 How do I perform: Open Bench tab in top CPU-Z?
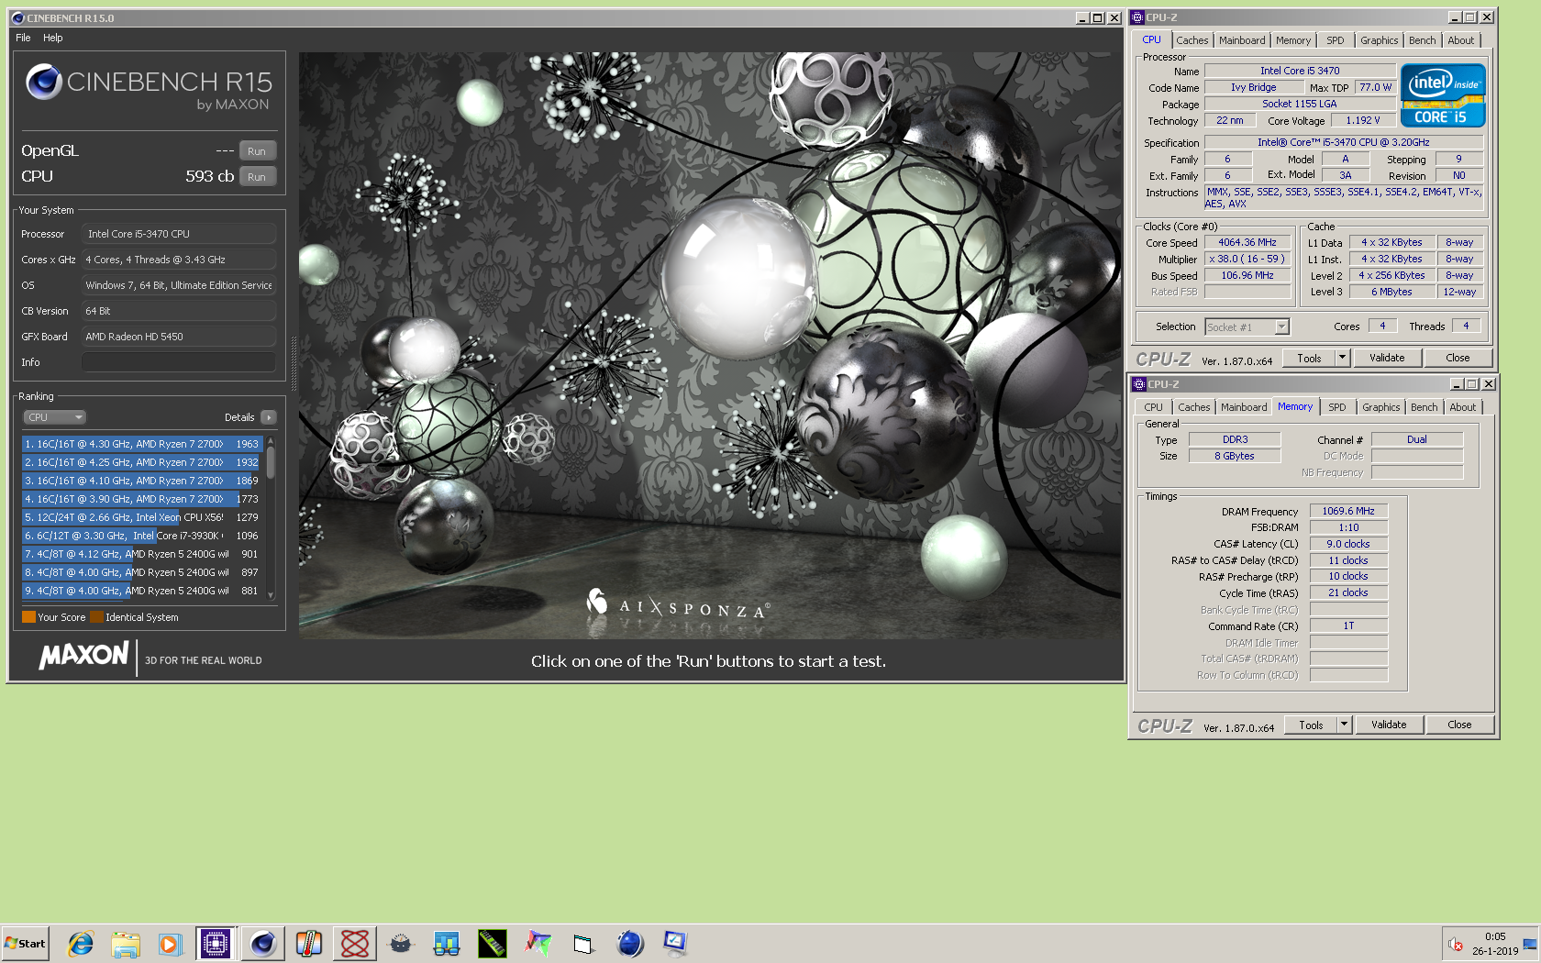click(1423, 40)
